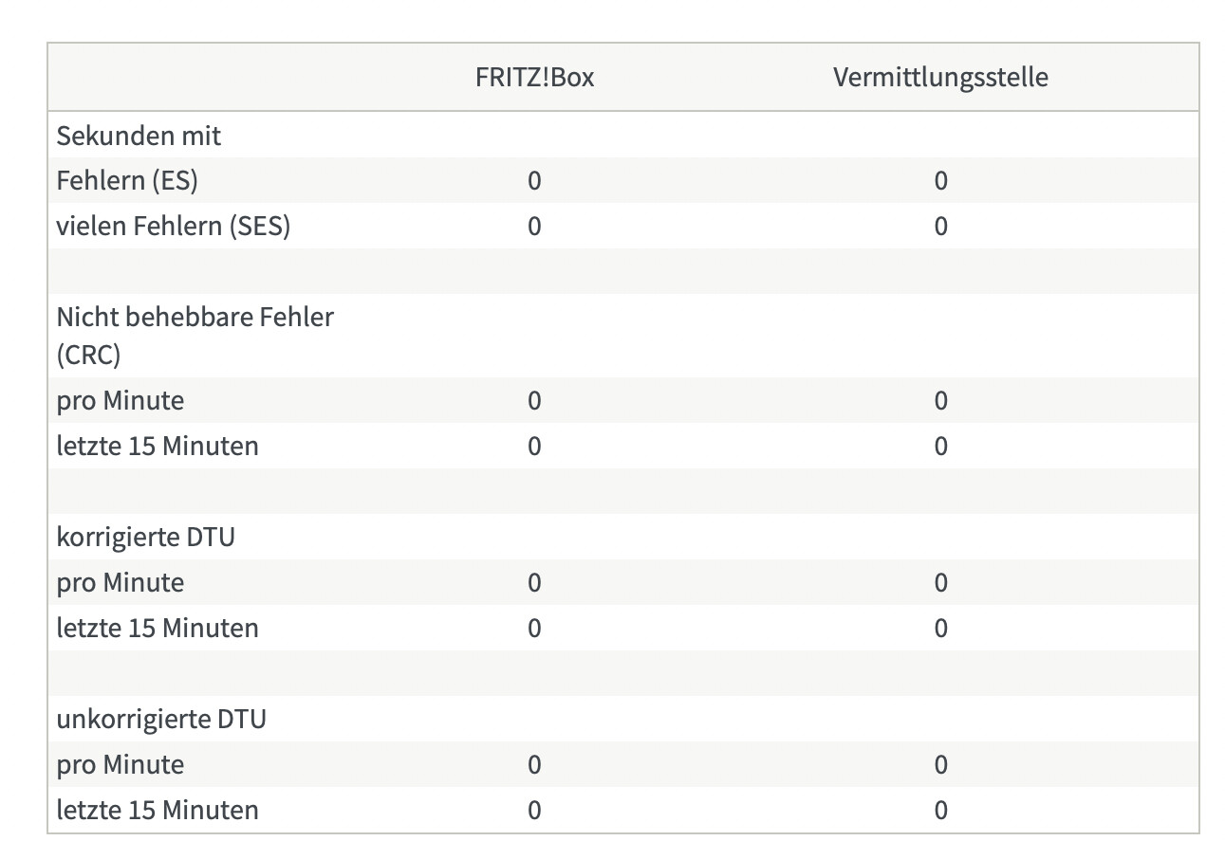Click Vermittlungsstelle value for Fehlern (ES)

coord(940,180)
